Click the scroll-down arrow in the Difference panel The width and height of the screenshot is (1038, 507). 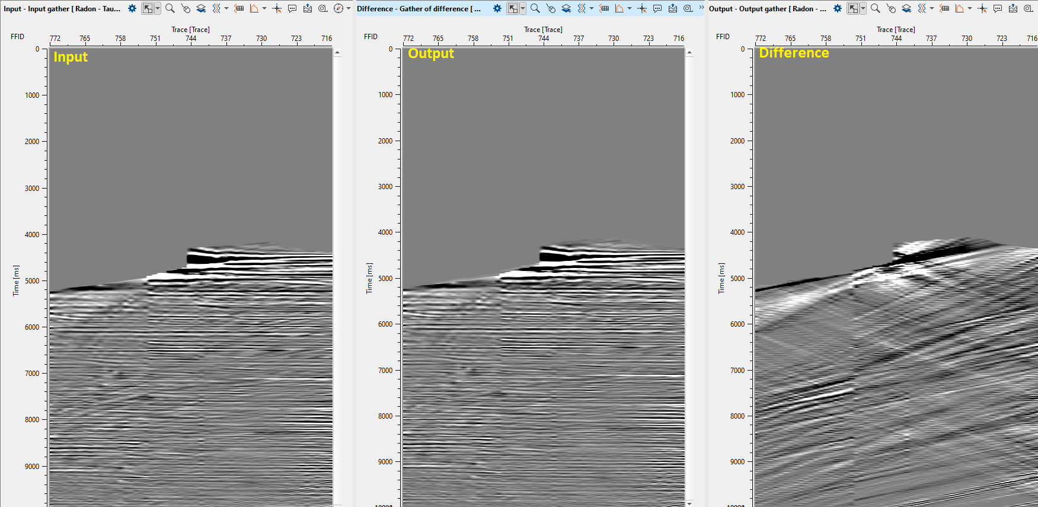click(689, 503)
